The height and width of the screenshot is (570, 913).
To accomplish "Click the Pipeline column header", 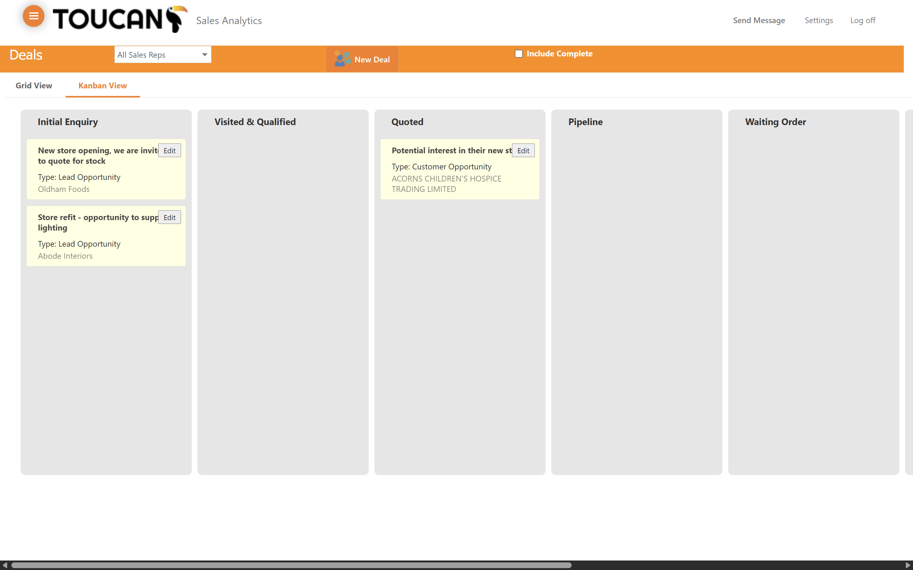I will point(586,122).
